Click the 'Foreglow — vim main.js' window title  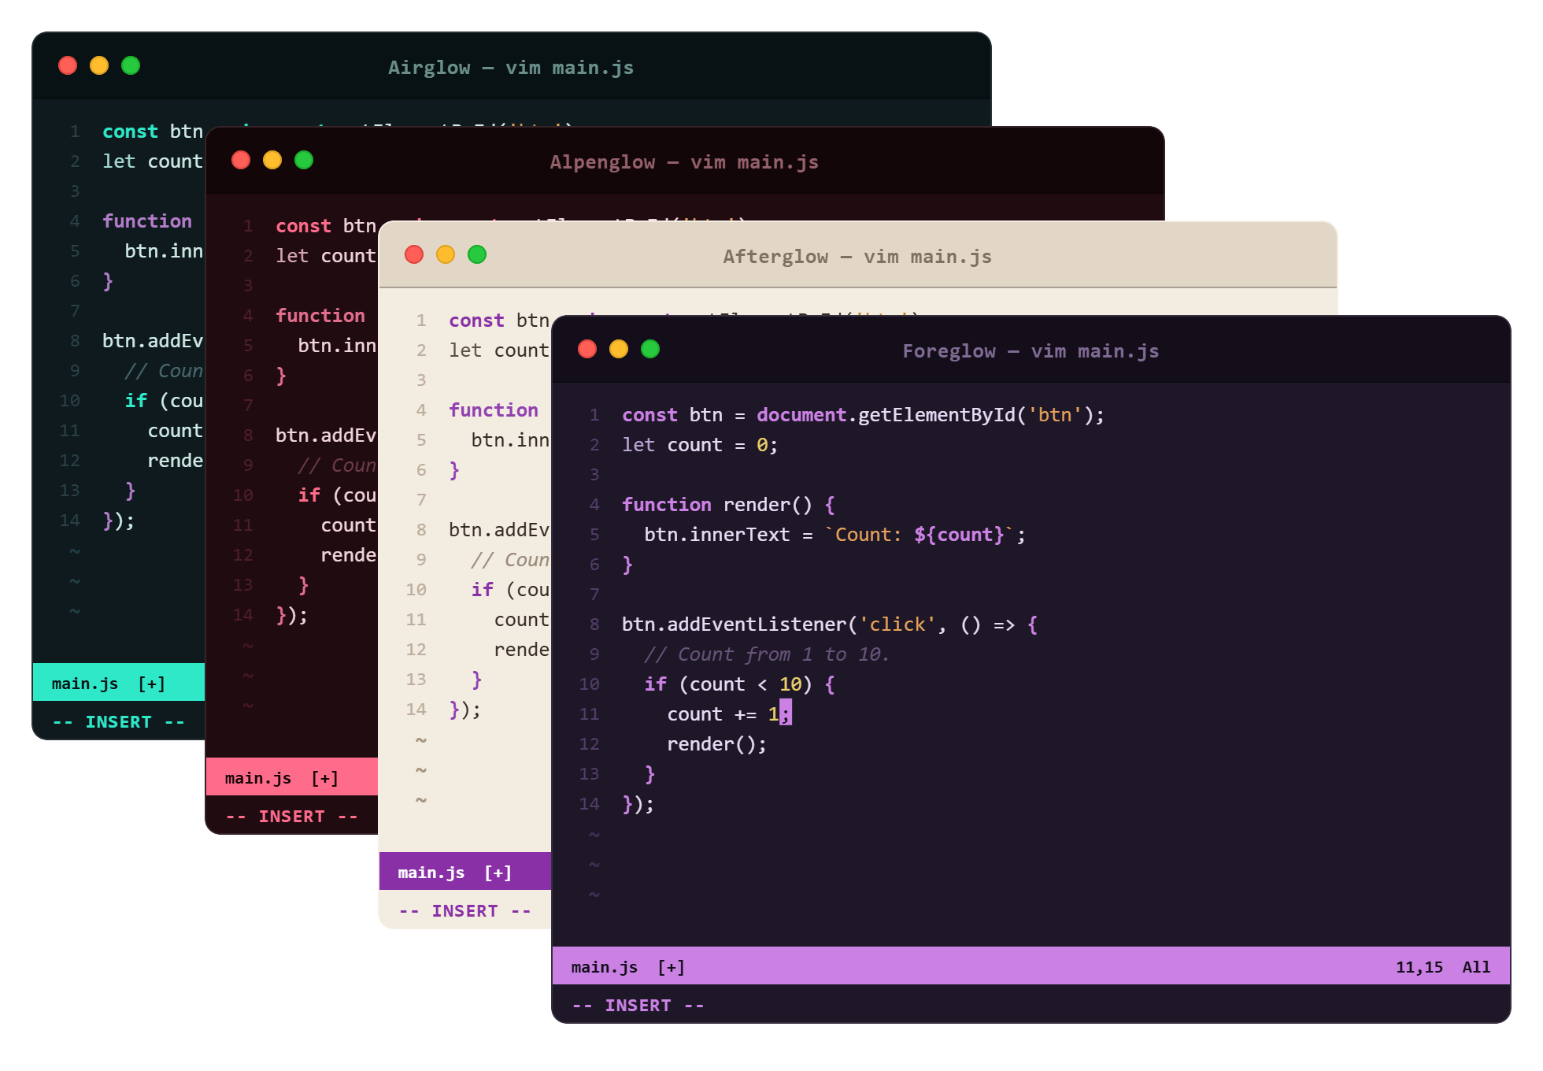point(1031,351)
